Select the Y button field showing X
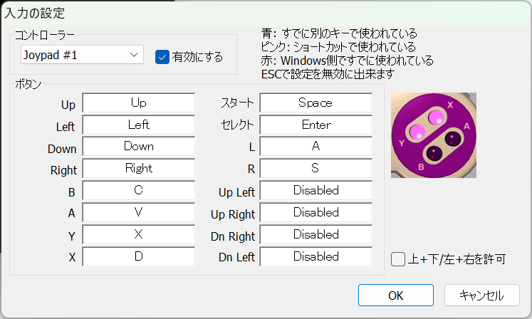This screenshot has width=532, height=319. pyautogui.click(x=139, y=234)
